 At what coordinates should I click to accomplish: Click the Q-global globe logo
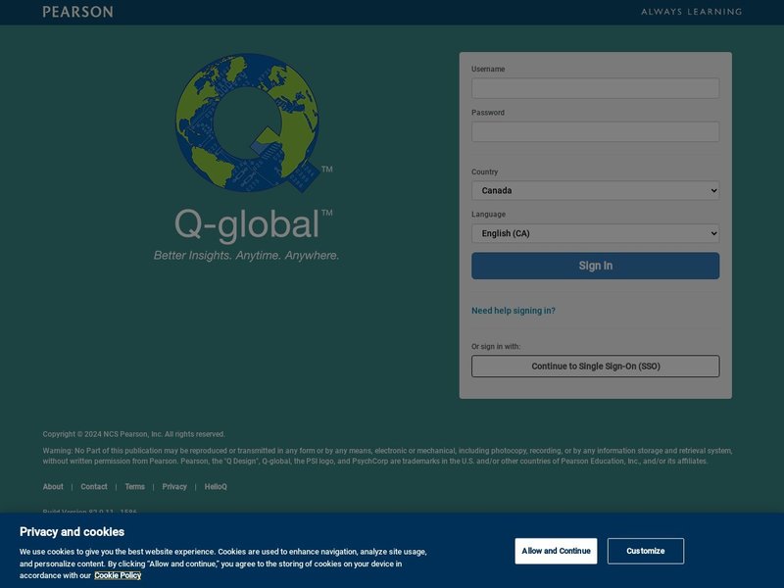248,123
